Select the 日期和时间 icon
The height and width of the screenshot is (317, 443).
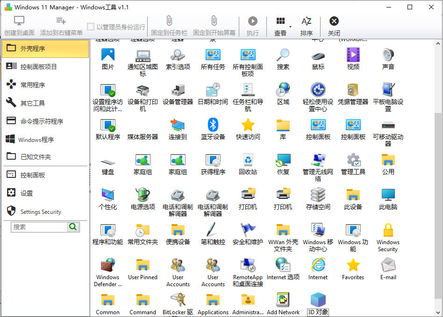click(x=213, y=90)
